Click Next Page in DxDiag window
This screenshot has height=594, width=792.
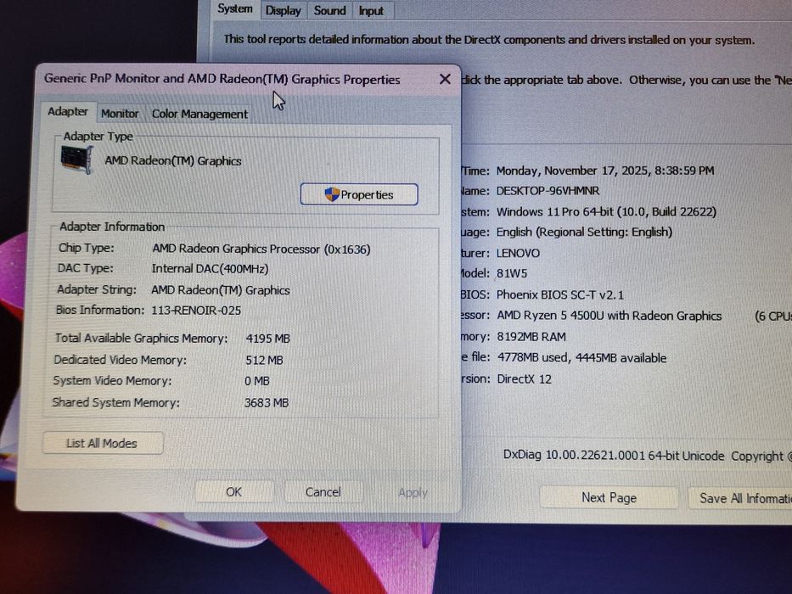(x=609, y=498)
